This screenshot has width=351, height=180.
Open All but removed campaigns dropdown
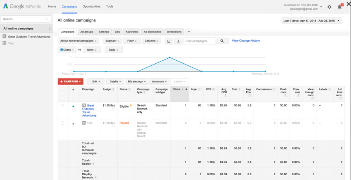coord(78,41)
